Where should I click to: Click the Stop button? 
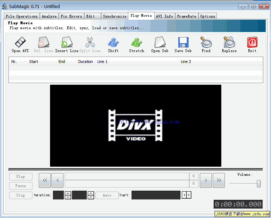tap(21, 195)
